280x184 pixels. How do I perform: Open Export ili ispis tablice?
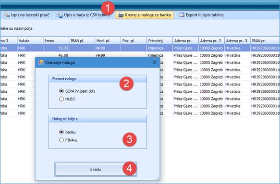201,15
